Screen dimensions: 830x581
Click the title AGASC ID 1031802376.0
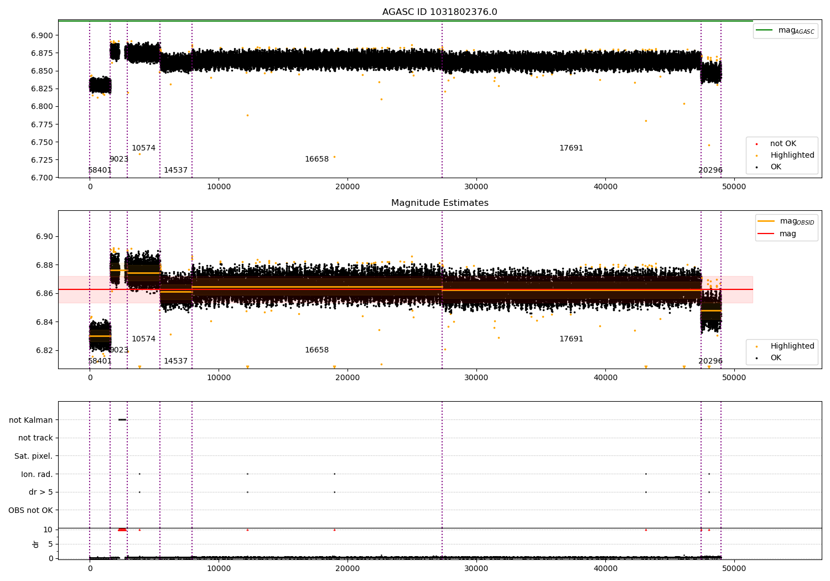pyautogui.click(x=439, y=12)
